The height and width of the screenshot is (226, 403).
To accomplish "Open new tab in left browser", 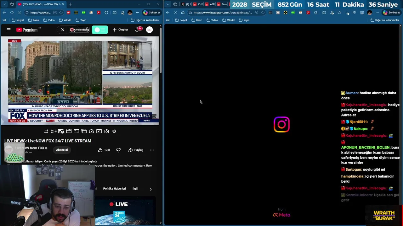I will pos(71,4).
